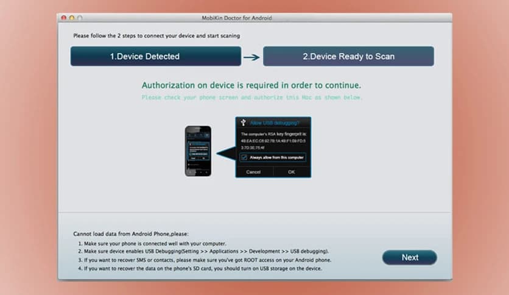Click tip 2 about enabling USB Debugging

tap(203, 251)
